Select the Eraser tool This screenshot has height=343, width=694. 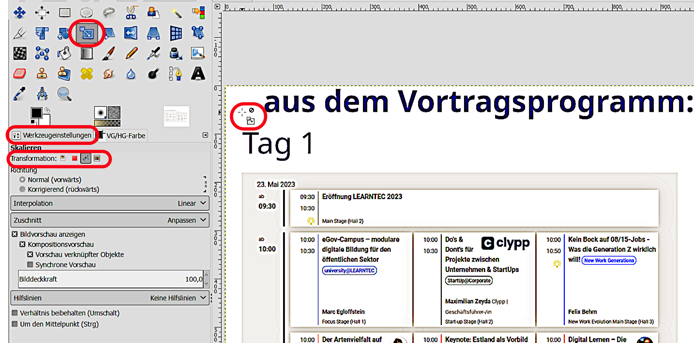(20, 74)
